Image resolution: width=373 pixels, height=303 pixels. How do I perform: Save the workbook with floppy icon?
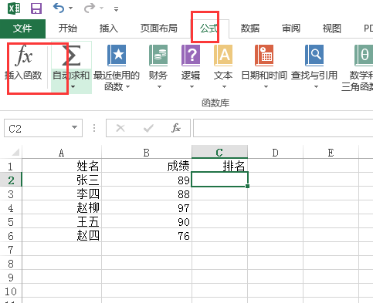click(36, 8)
